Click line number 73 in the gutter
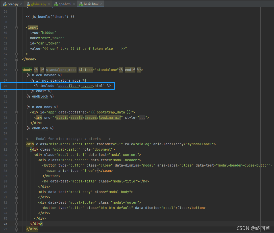Viewport: 274px width, 233px height. click(5, 102)
